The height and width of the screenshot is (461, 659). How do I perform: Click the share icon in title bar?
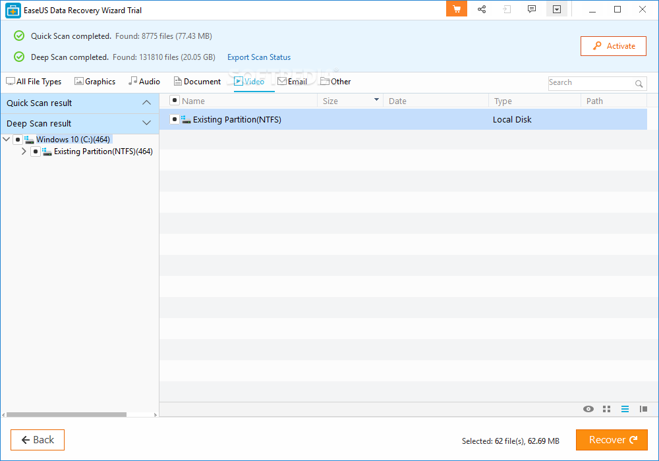(x=482, y=9)
